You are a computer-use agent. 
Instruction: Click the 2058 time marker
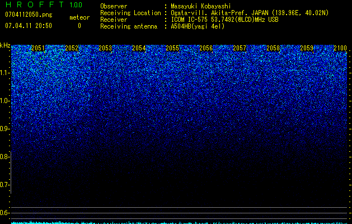[x=273, y=48]
